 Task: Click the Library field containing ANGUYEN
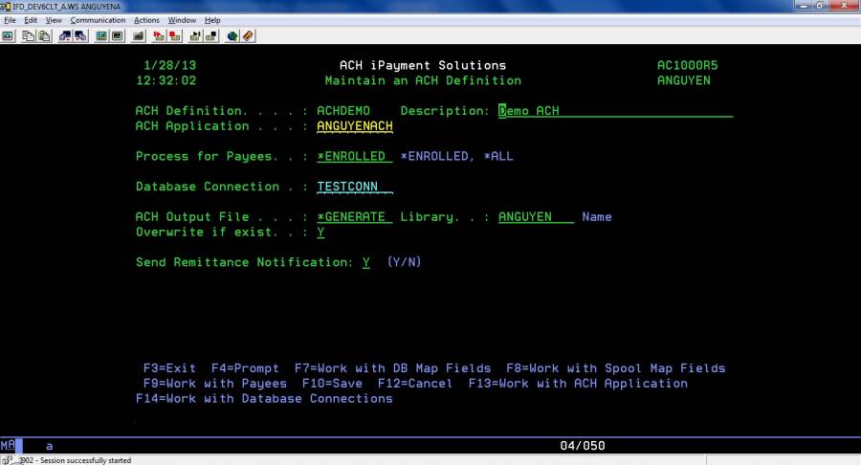535,217
